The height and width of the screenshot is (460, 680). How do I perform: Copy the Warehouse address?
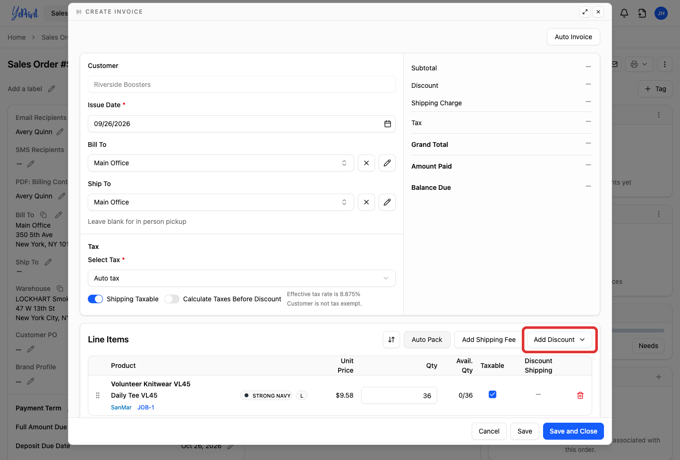[x=60, y=289]
